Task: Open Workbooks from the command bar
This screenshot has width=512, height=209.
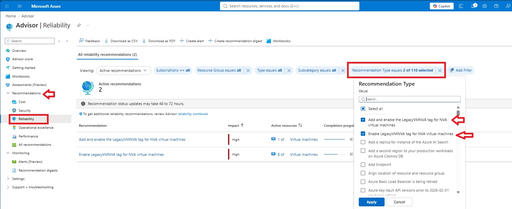Action: pos(278,41)
